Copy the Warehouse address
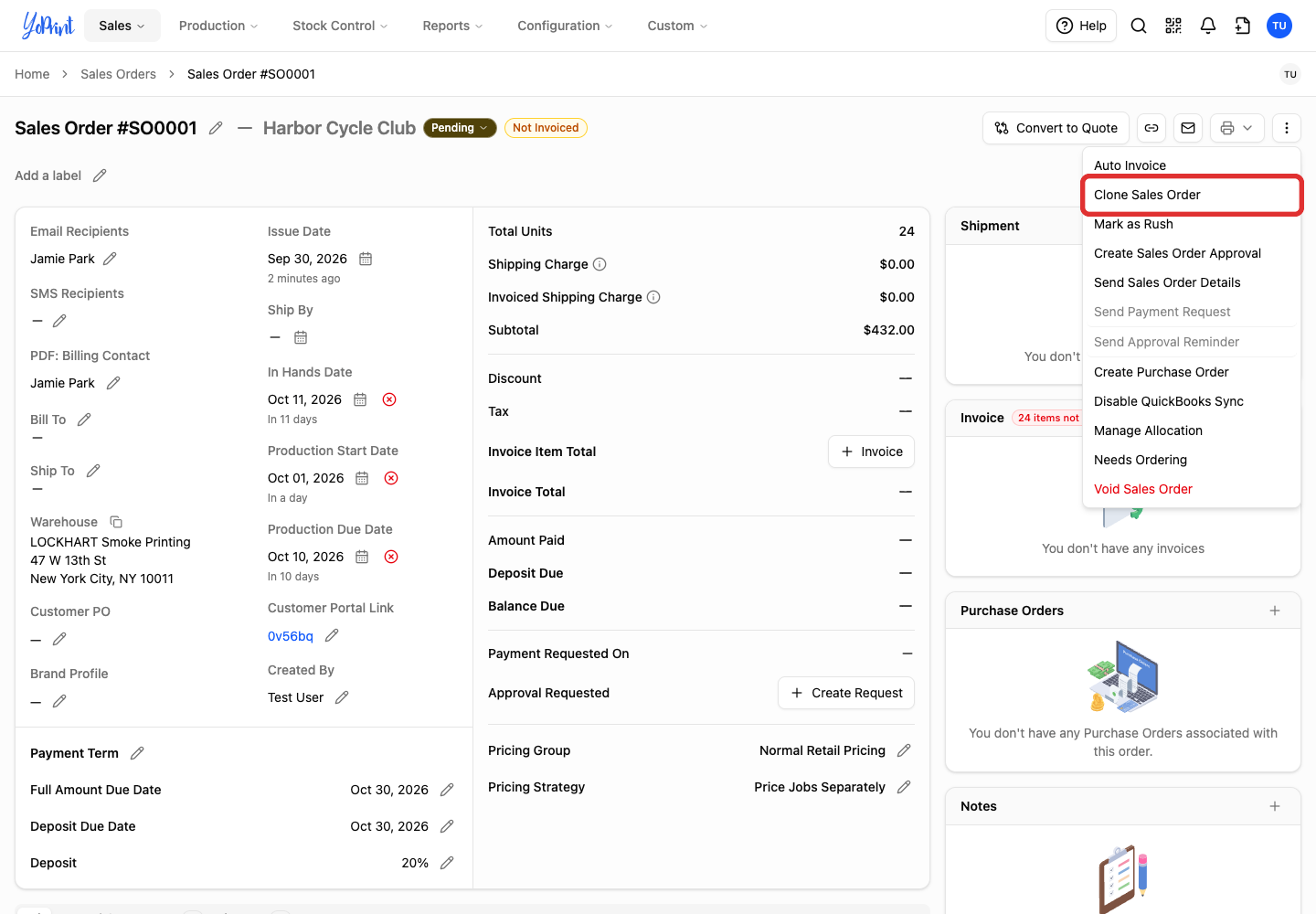 tap(116, 522)
